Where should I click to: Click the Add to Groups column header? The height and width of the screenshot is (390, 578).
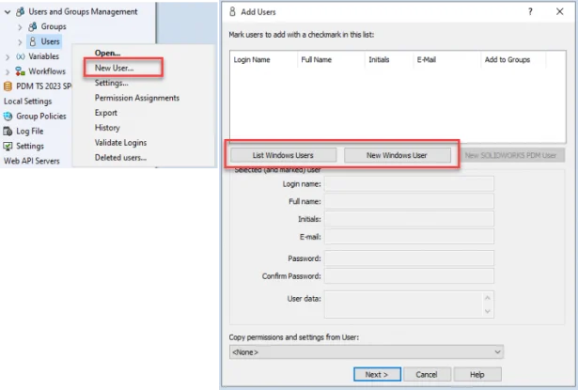pyautogui.click(x=513, y=60)
